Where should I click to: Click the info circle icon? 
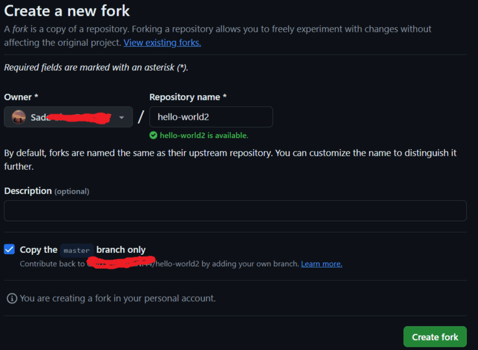[12, 298]
